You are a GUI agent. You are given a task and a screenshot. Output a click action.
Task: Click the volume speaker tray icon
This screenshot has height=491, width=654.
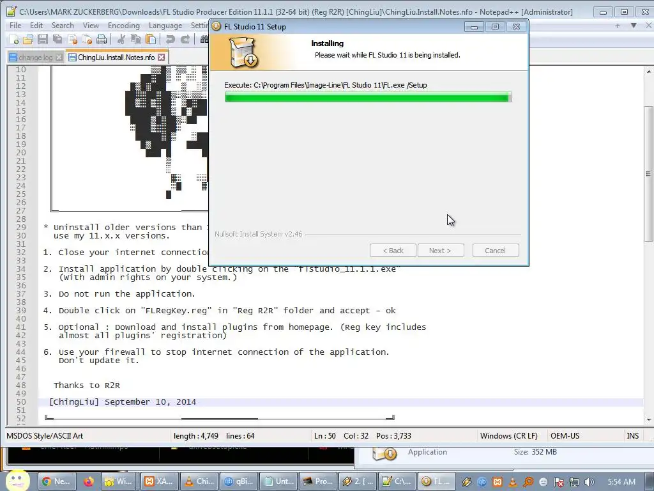tap(589, 482)
